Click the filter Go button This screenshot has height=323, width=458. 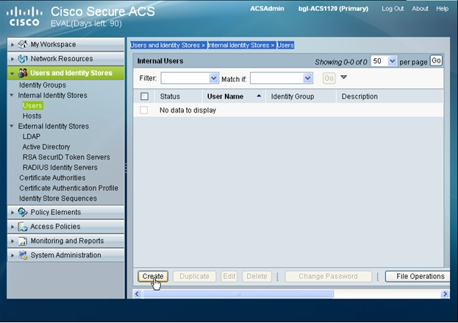click(329, 78)
